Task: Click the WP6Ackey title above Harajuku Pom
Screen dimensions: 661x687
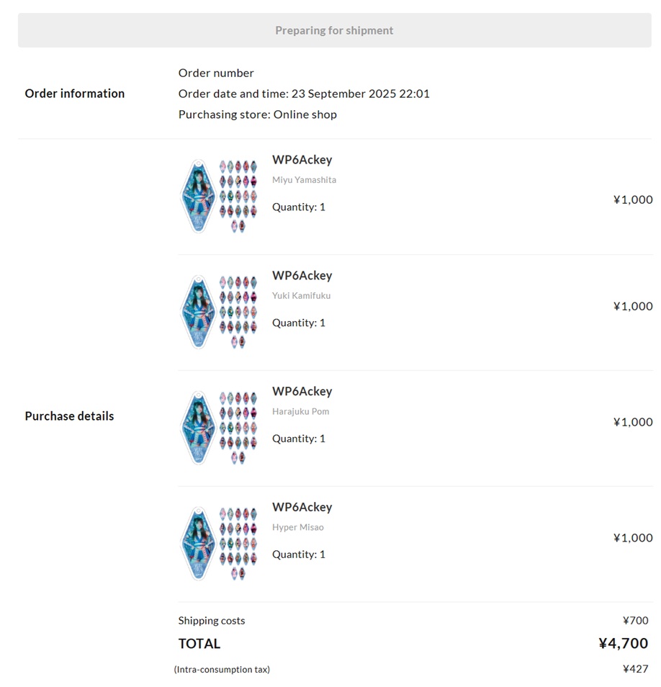Action: [x=302, y=392]
